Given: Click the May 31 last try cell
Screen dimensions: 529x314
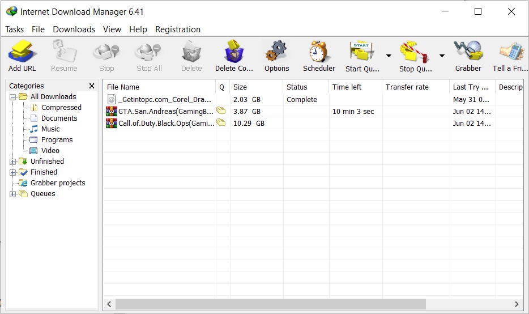Looking at the screenshot, I should (471, 100).
